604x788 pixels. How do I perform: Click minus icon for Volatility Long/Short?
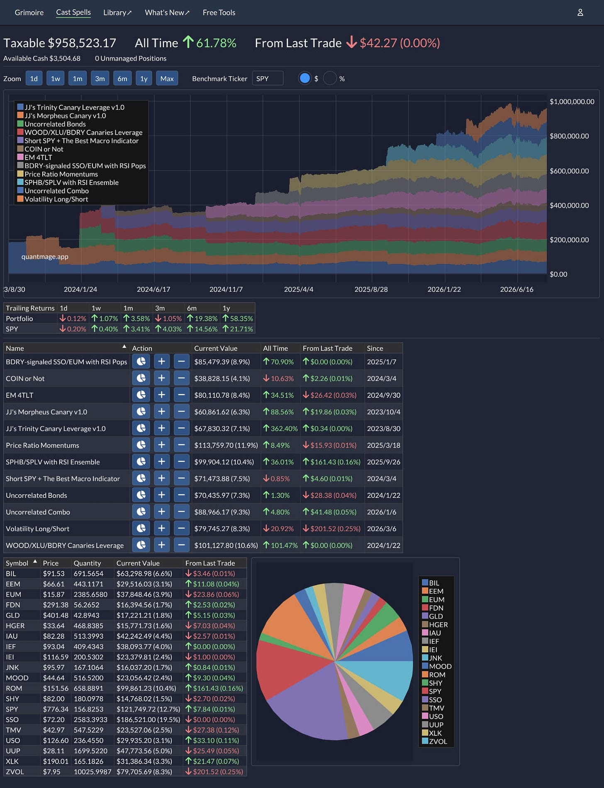click(181, 528)
